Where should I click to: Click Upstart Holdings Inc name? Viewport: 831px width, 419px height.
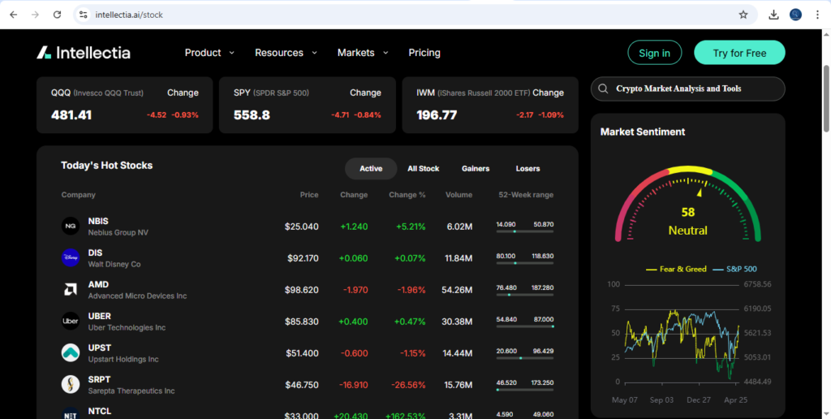[123, 360]
